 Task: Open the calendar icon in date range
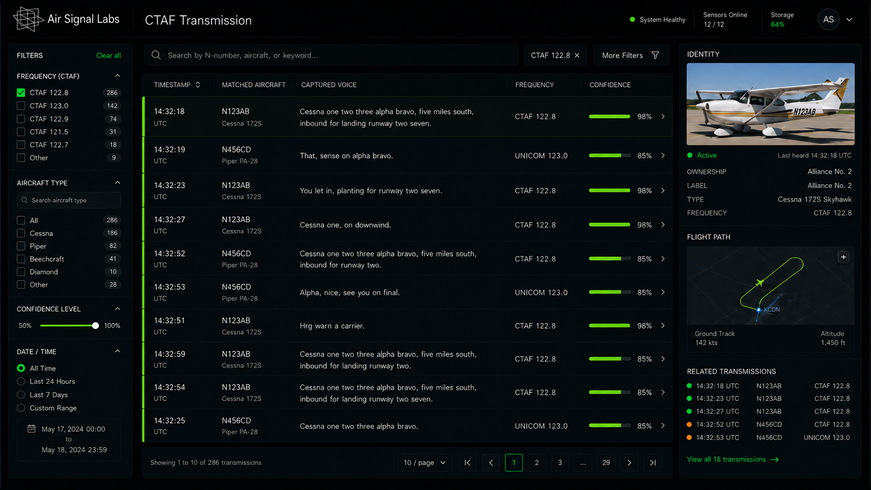pyautogui.click(x=31, y=429)
